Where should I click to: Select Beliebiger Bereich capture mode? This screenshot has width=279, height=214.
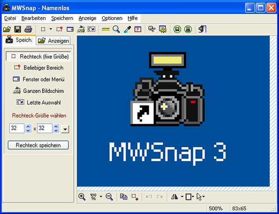tap(39, 67)
